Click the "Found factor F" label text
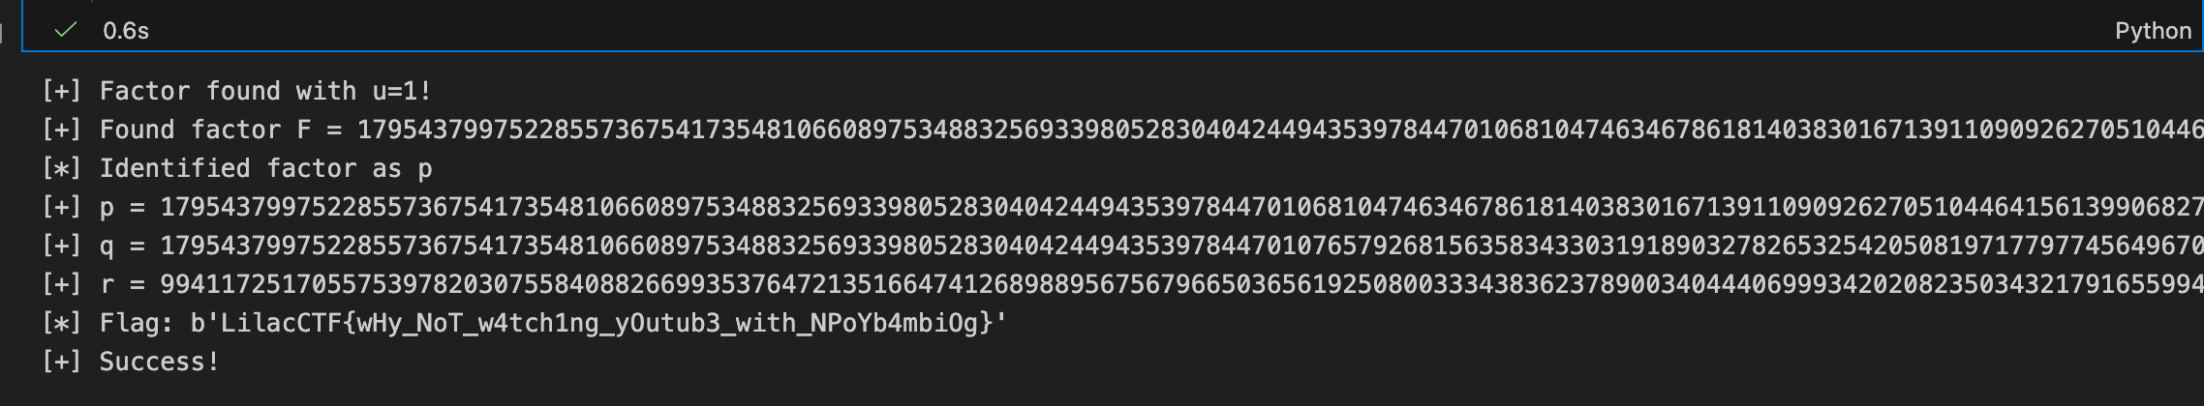Viewport: 2204px width, 406px height. [205, 130]
